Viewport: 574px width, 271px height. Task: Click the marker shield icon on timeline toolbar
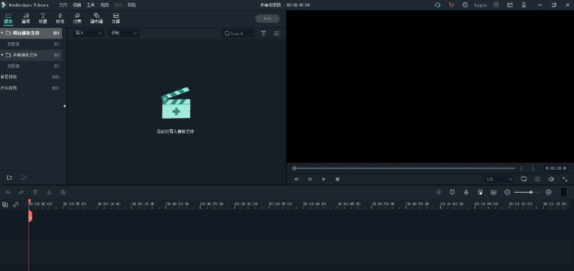[x=452, y=192]
